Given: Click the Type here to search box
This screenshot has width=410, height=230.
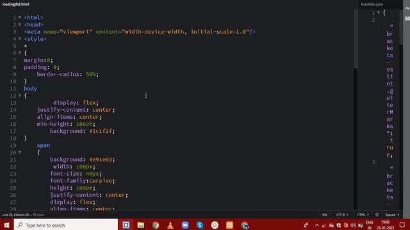Looking at the screenshot, I should pyautogui.click(x=66, y=225).
